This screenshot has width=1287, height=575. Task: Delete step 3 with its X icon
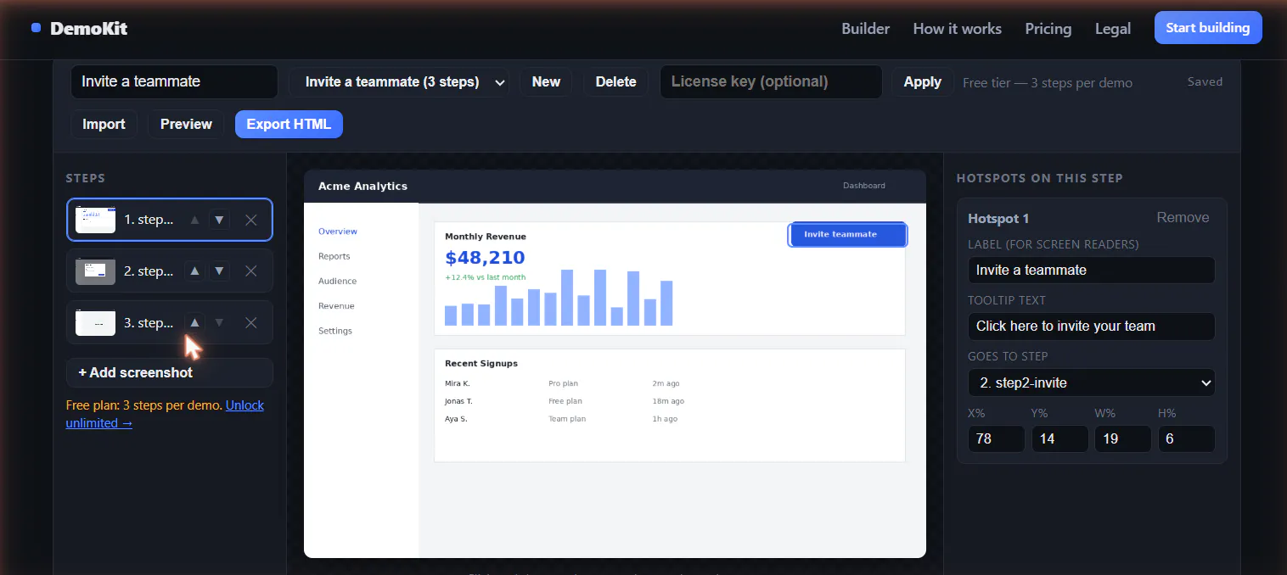(x=251, y=322)
